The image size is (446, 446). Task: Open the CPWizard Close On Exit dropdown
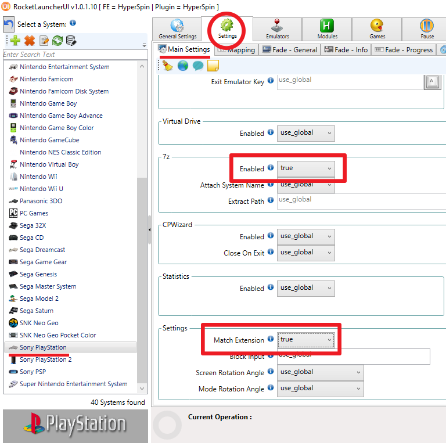click(x=306, y=253)
